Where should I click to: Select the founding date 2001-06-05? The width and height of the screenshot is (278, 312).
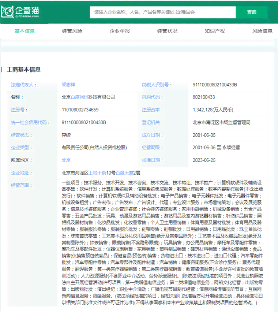[x=204, y=135]
